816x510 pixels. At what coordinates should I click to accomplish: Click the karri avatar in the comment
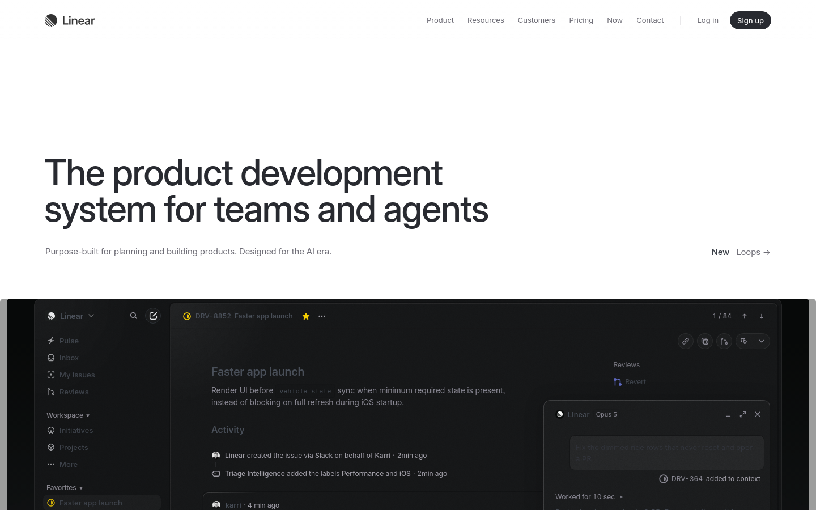point(216,505)
